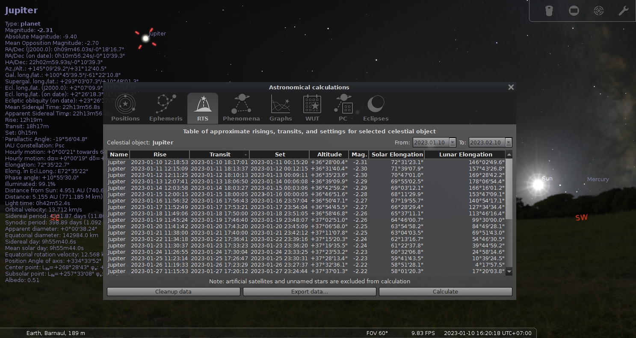The width and height of the screenshot is (636, 338).
Task: Go to the WUT tab
Action: pyautogui.click(x=312, y=109)
